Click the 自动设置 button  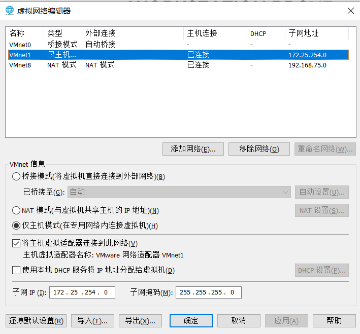click(322, 192)
